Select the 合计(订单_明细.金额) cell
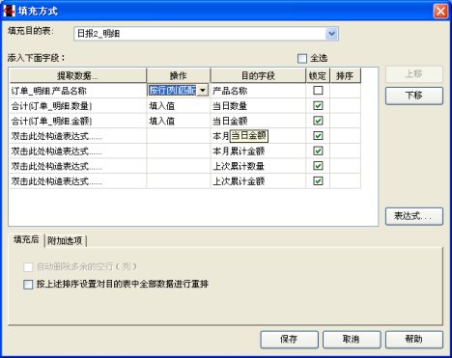 [x=78, y=121]
